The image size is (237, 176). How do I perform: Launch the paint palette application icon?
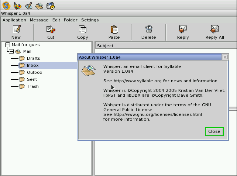[x=17, y=6]
